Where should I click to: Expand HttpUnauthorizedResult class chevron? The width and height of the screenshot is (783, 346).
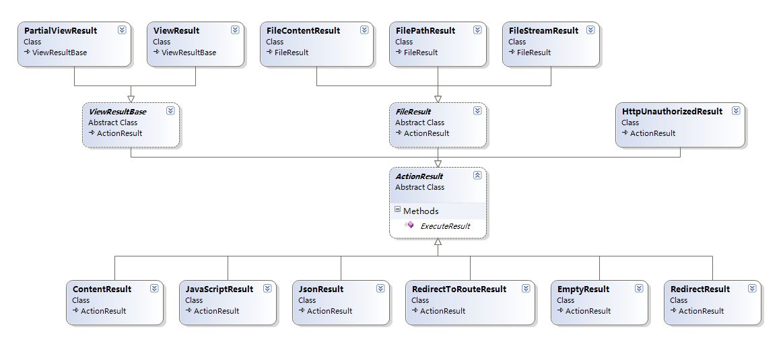[x=736, y=111]
